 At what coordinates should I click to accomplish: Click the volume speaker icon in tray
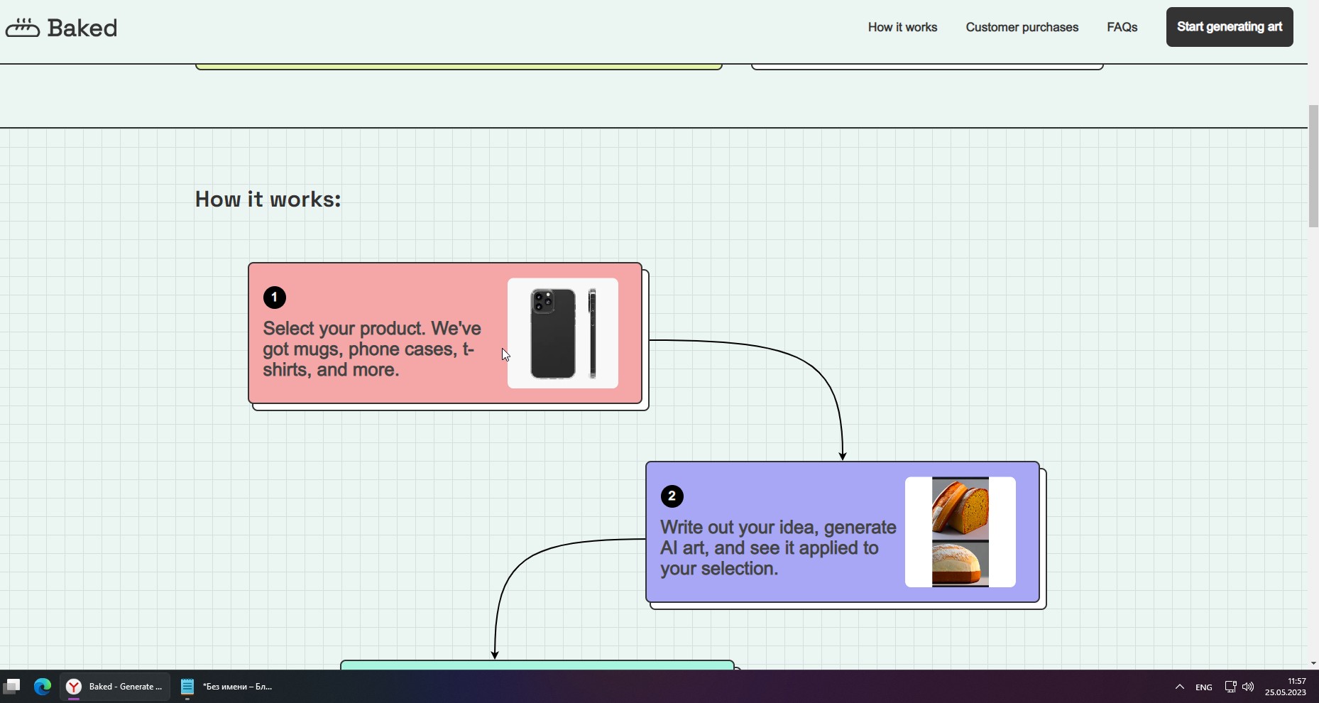coord(1248,687)
